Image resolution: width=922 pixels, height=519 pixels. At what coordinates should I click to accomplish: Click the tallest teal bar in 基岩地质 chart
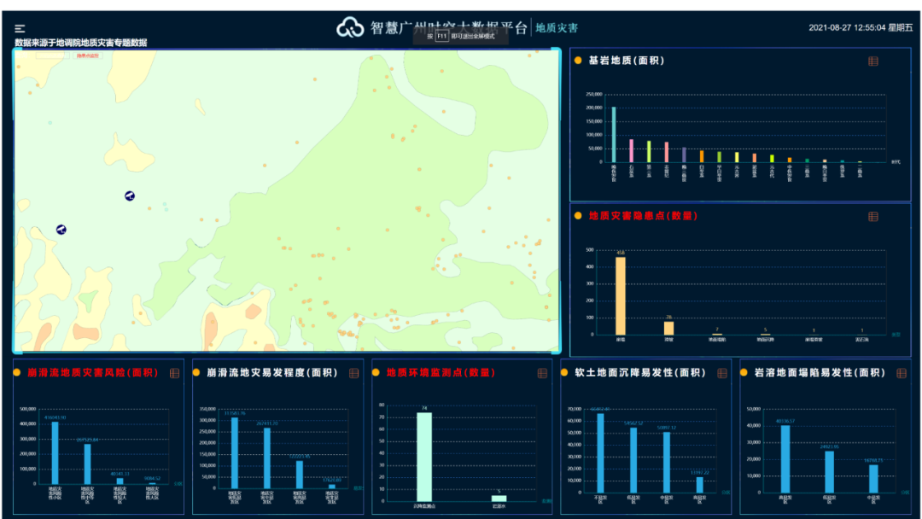(x=614, y=135)
